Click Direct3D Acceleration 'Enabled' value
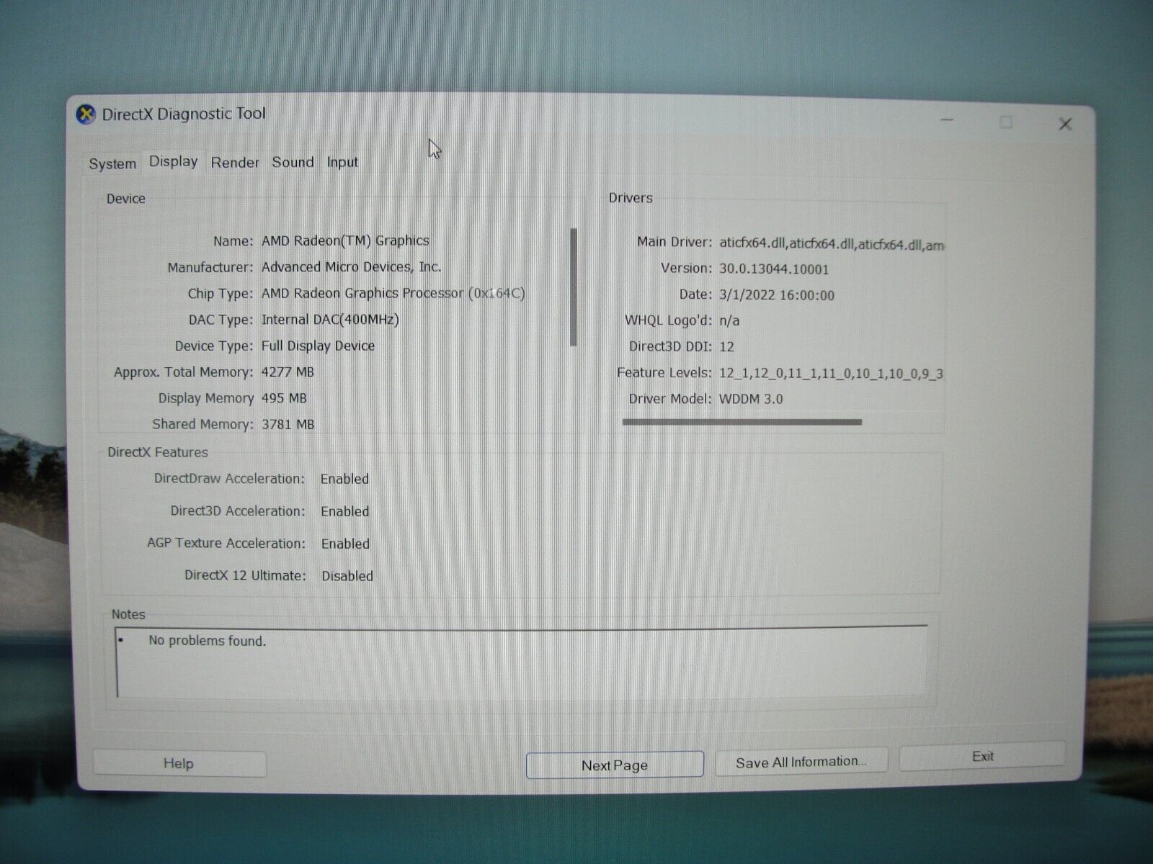The width and height of the screenshot is (1153, 864). pyautogui.click(x=345, y=512)
